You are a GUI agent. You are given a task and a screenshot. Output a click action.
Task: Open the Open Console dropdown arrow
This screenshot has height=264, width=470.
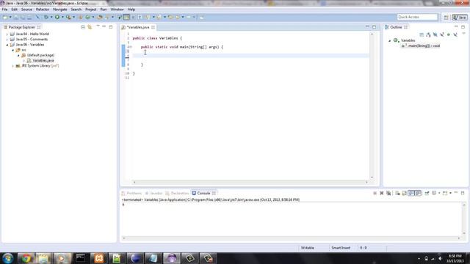450,194
